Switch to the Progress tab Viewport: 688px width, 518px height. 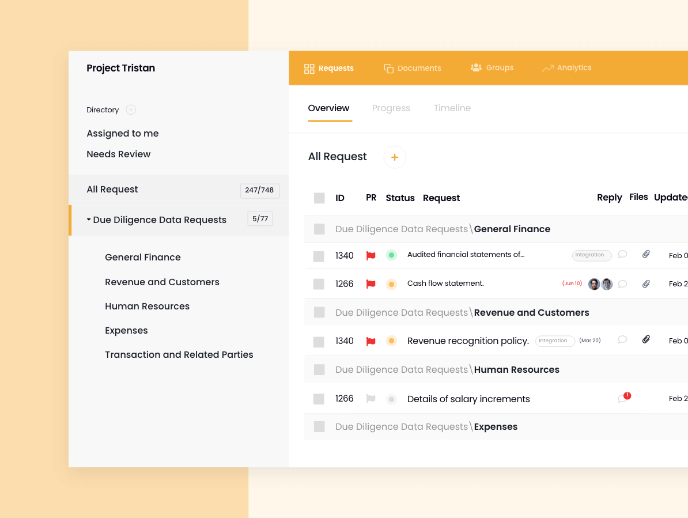tap(391, 108)
